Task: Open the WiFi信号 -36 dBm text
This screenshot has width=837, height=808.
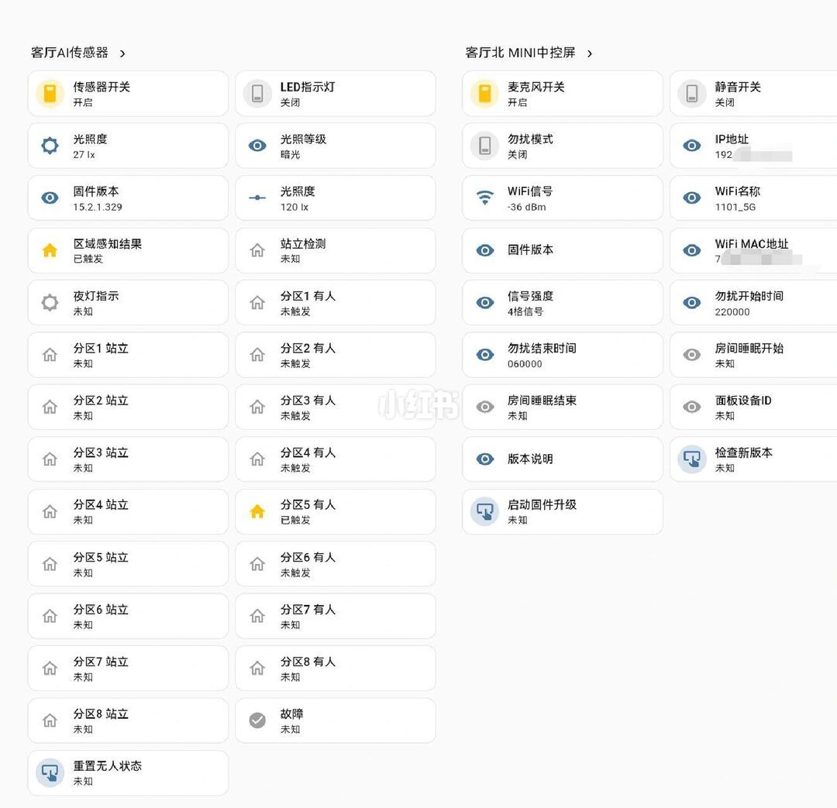Action: [530, 198]
